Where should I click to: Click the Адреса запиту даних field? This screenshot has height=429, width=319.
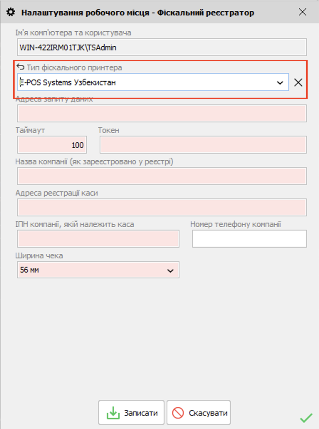[x=162, y=113]
